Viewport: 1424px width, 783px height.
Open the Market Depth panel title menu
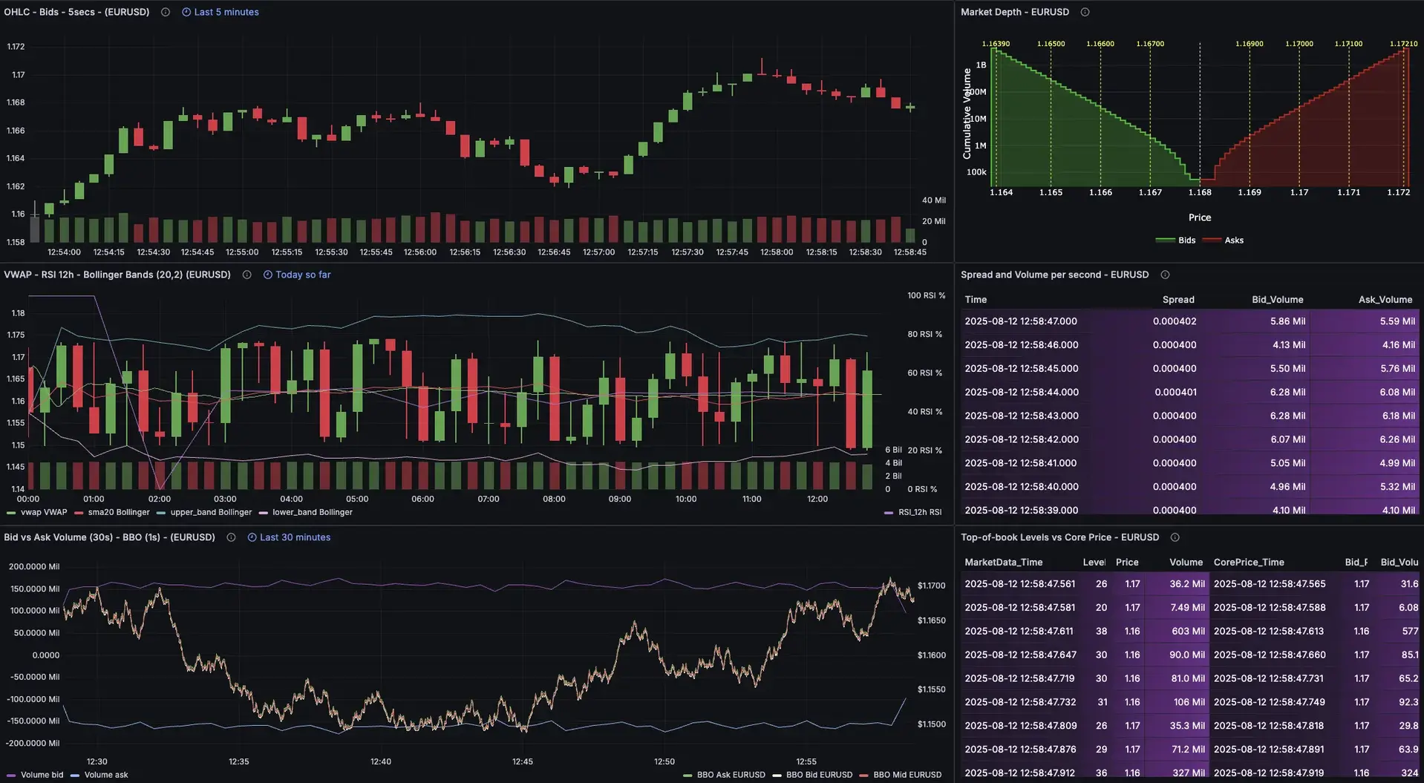coord(1015,12)
